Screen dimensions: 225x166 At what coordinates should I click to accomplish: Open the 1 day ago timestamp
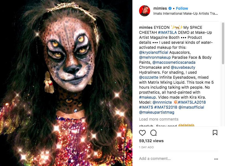146,147
